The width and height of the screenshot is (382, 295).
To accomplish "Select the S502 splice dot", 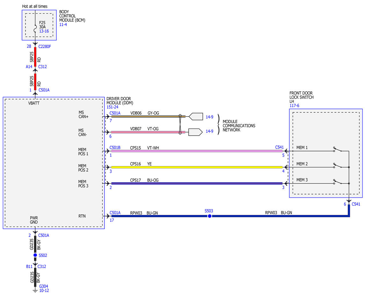I will (x=35, y=255).
